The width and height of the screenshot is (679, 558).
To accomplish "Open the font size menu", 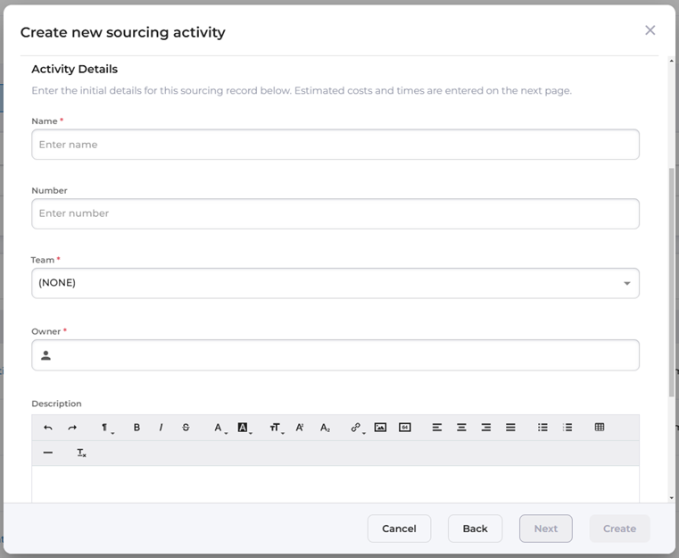I will click(x=277, y=428).
